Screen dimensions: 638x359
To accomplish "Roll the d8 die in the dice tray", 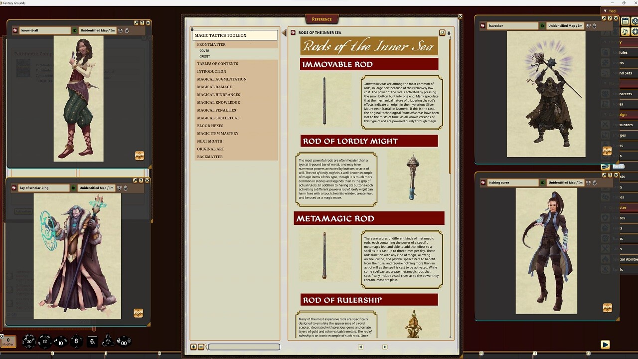I will click(76, 342).
